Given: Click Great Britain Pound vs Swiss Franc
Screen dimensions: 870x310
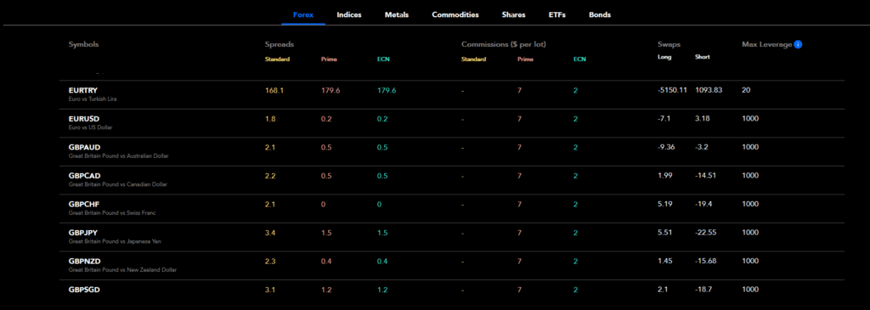Looking at the screenshot, I should [111, 213].
